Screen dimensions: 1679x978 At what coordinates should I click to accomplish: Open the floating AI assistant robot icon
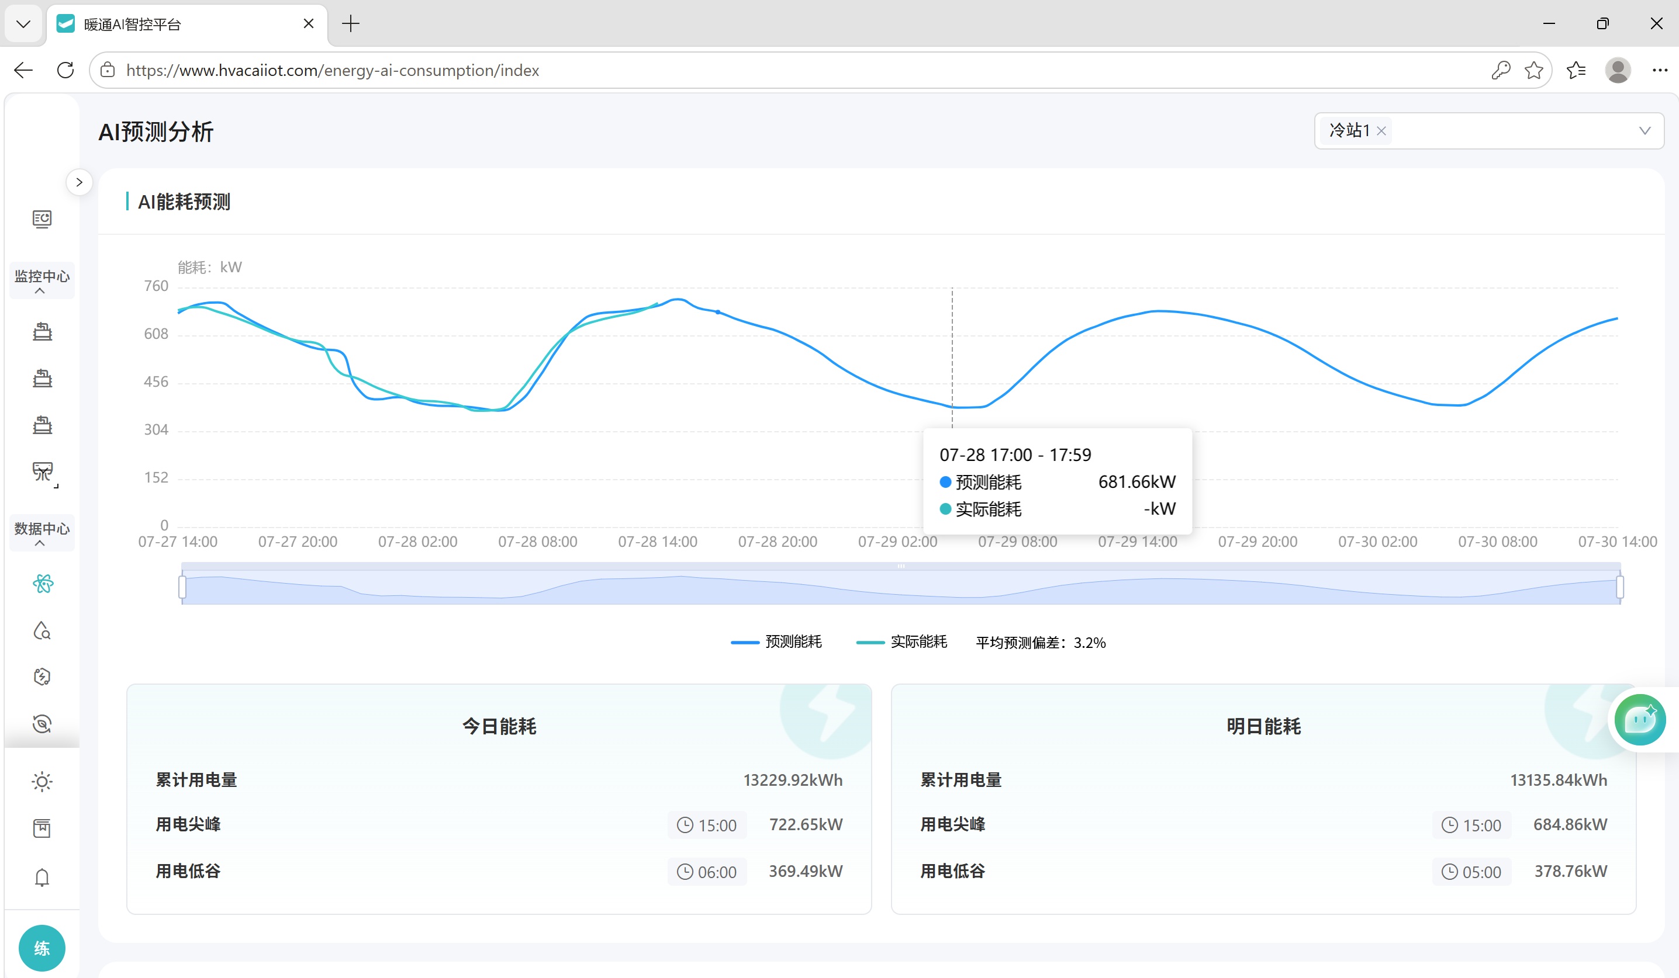tap(1640, 720)
